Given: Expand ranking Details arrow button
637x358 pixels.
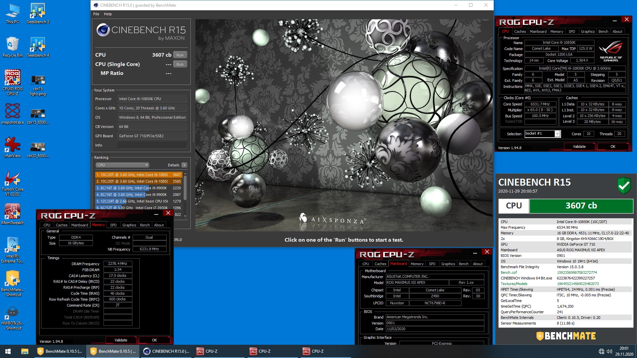Looking at the screenshot, I should (184, 165).
